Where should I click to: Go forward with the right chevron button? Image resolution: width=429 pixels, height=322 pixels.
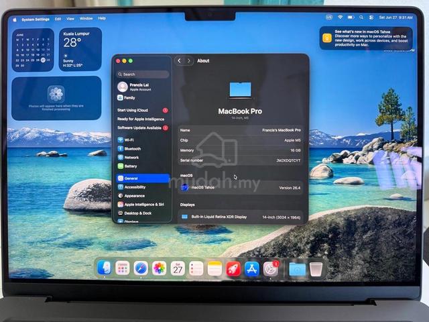tap(189, 61)
